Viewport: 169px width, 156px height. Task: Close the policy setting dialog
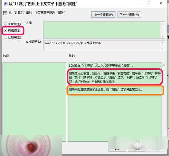pyautogui.click(x=161, y=3)
